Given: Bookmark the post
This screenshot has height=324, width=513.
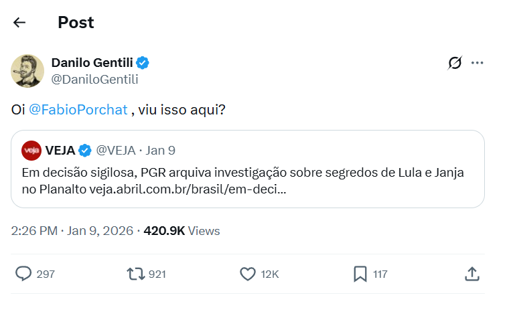Looking at the screenshot, I should pos(360,274).
